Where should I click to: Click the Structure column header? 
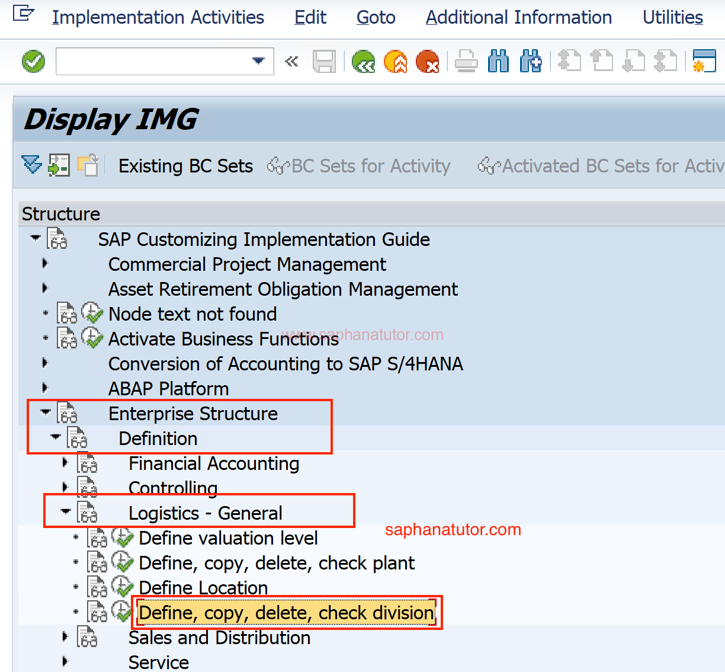tap(60, 213)
